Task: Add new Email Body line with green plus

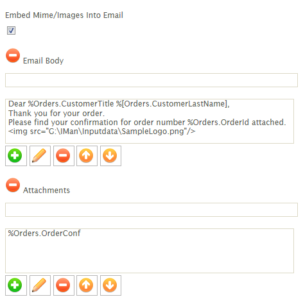Action: pyautogui.click(x=16, y=156)
